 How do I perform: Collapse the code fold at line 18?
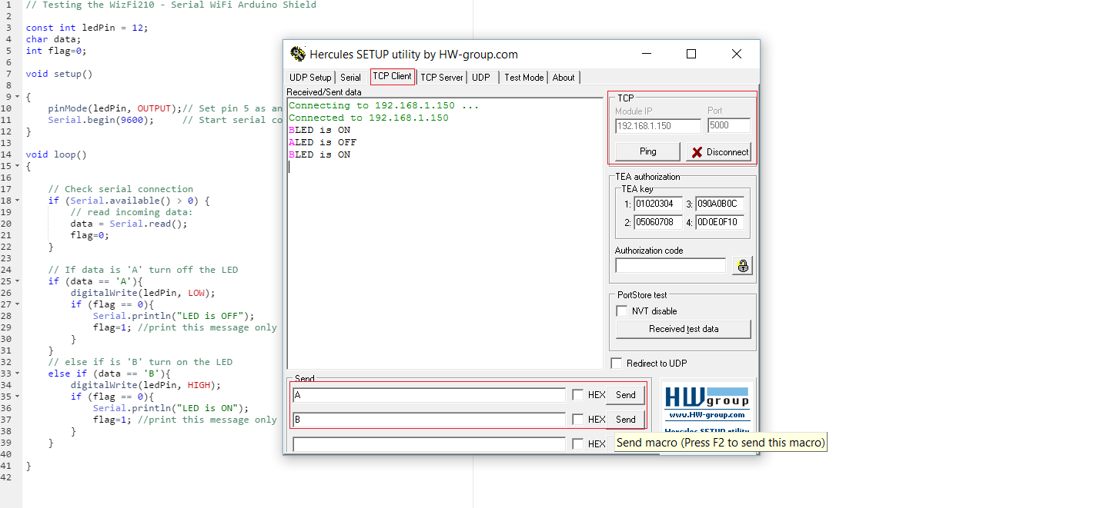click(x=17, y=201)
